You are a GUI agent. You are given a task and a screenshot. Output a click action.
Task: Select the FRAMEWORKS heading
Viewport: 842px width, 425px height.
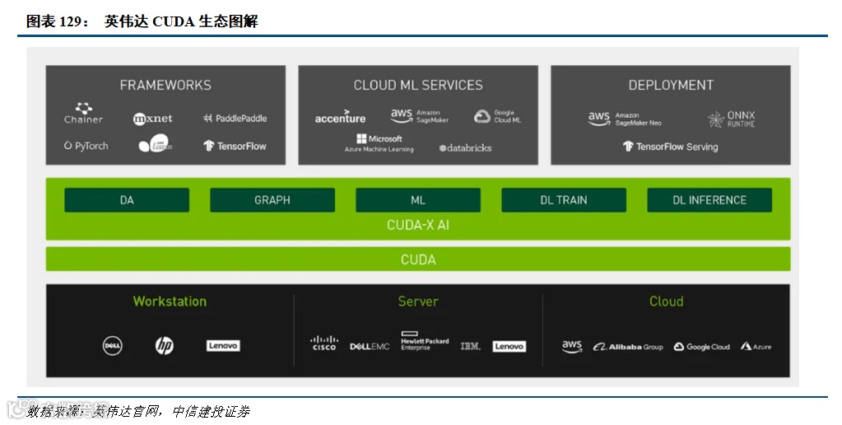coord(165,85)
